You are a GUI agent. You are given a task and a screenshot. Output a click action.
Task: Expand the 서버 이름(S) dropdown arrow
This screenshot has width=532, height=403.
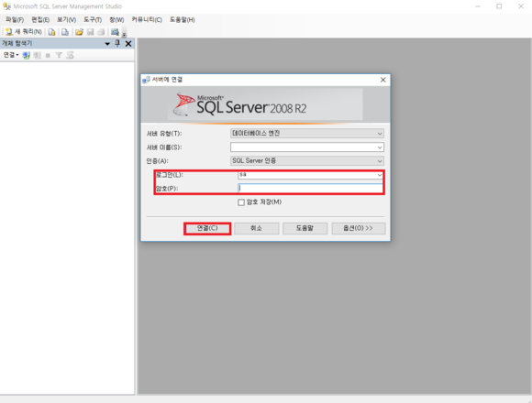point(380,147)
